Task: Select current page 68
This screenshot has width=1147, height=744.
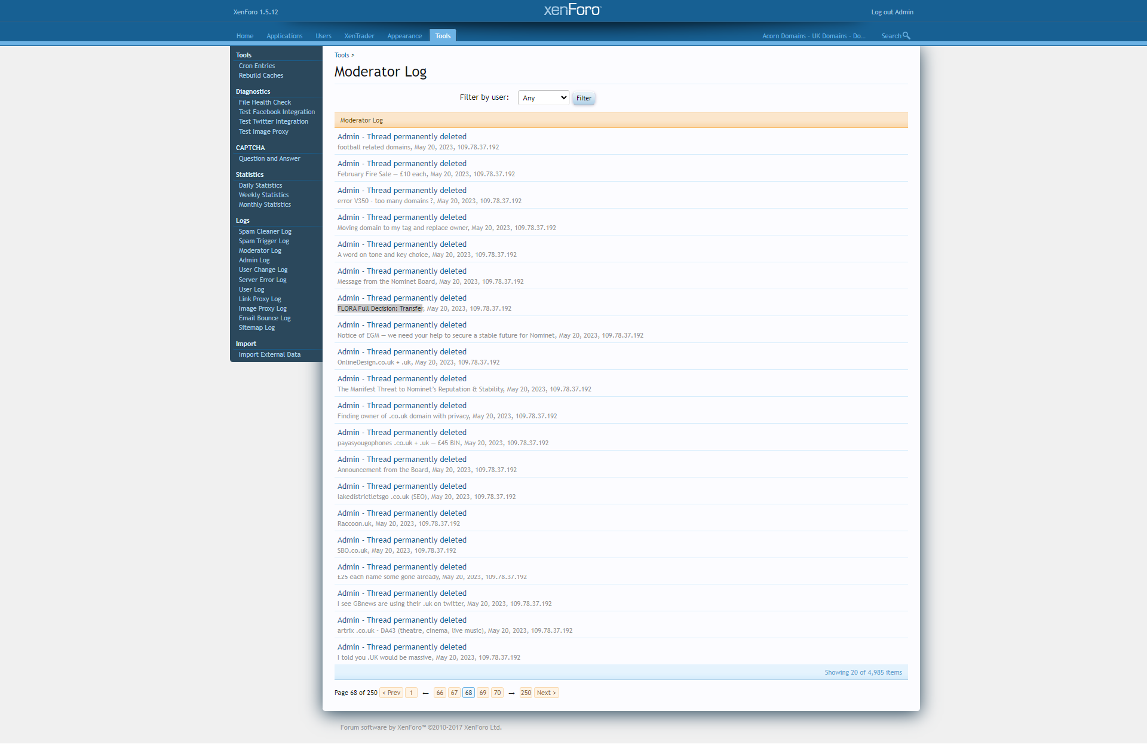Action: (468, 693)
